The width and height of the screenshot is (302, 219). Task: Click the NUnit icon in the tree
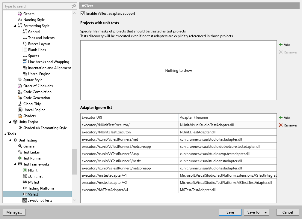click(25, 170)
